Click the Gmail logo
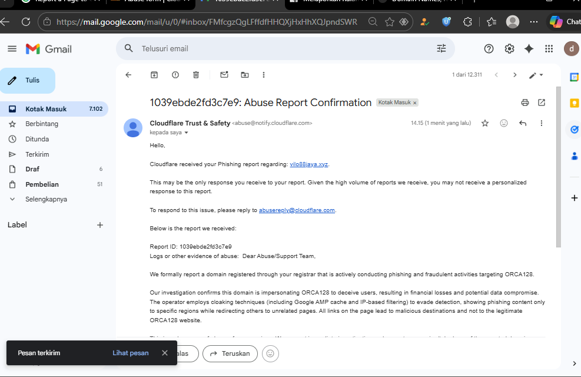The image size is (581, 377). pos(48,49)
